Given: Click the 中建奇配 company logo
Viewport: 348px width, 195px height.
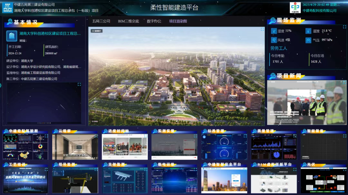Looking at the screenshot, I should [x=295, y=7].
